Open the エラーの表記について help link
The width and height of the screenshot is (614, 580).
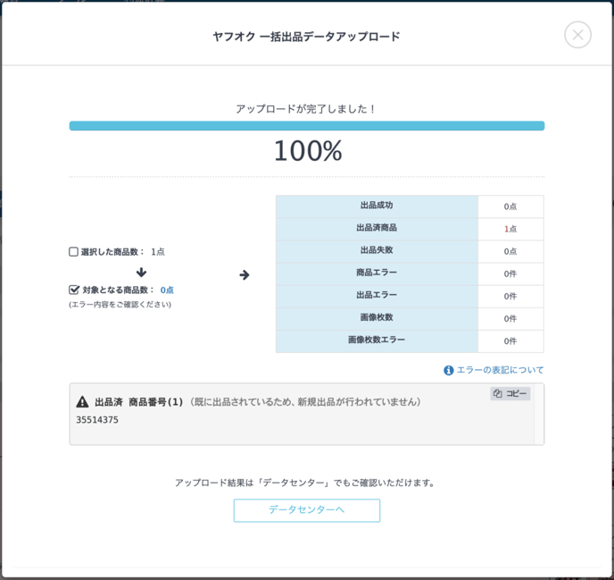tap(500, 370)
